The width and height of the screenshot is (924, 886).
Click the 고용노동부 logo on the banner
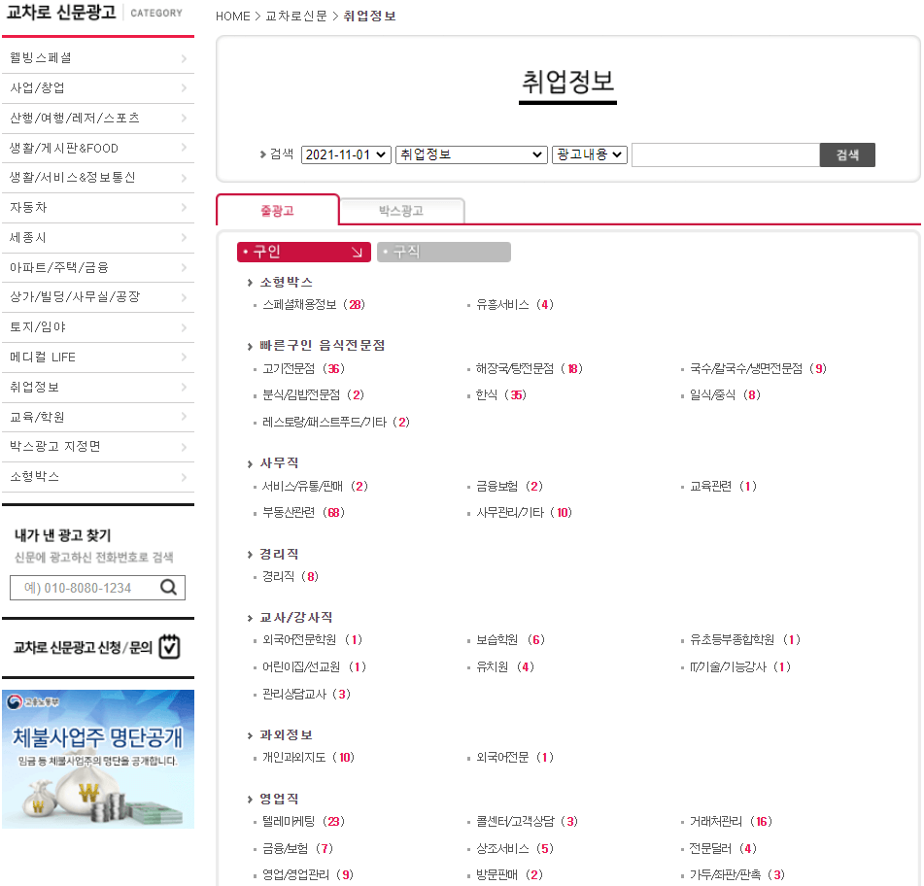(22, 701)
